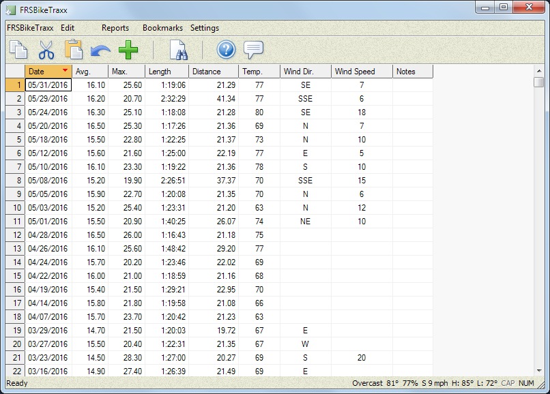
Task: Click distance cell 22.95
Action: [x=214, y=290]
